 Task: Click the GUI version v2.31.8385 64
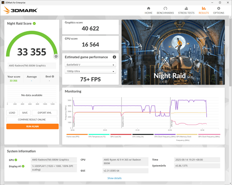coord(125,171)
